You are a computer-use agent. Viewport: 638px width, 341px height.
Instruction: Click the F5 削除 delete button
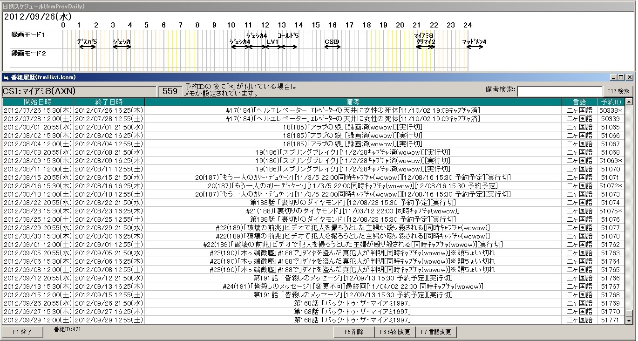pyautogui.click(x=354, y=332)
